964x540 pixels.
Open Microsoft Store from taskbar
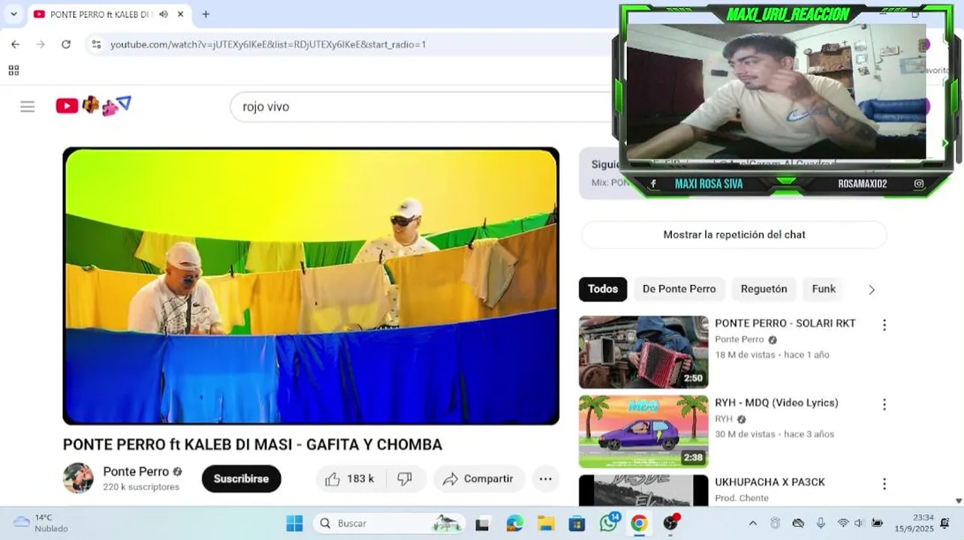pyautogui.click(x=577, y=523)
